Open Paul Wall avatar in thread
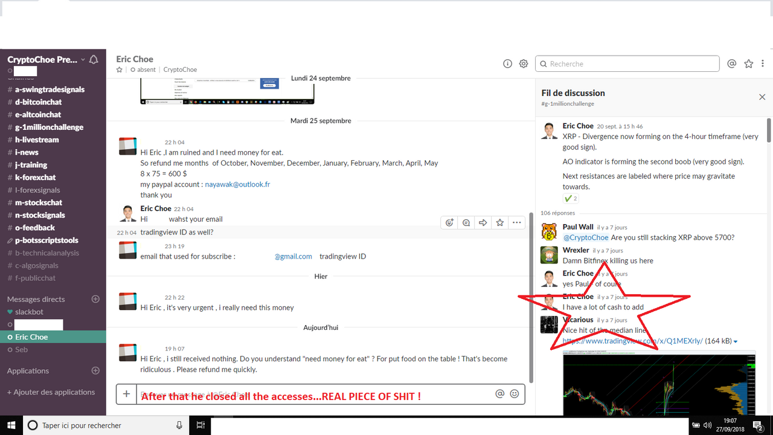 click(549, 231)
